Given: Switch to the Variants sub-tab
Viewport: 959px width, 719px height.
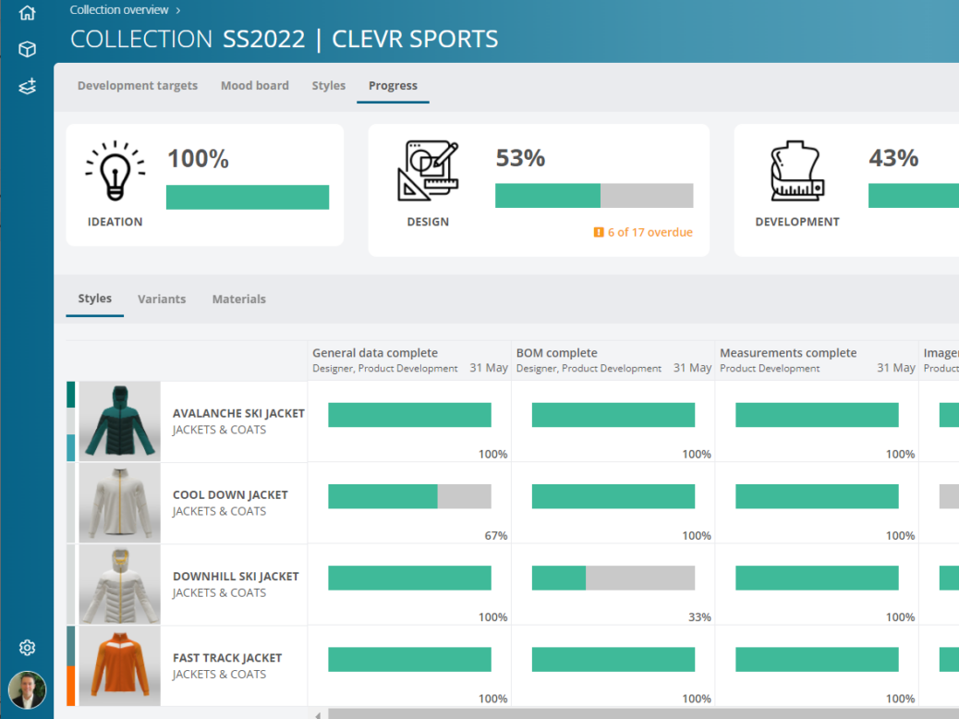Looking at the screenshot, I should (x=162, y=299).
